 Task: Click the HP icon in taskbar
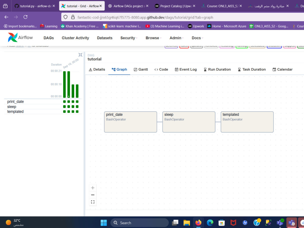click(x=245, y=223)
